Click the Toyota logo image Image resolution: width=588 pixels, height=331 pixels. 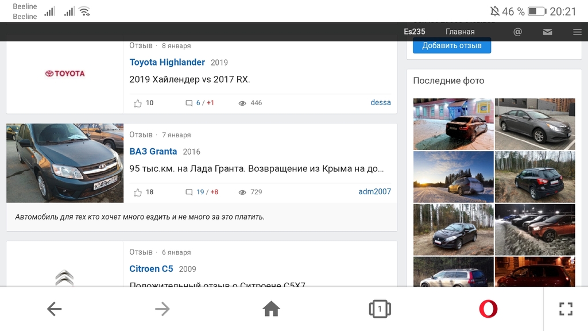[x=65, y=74]
